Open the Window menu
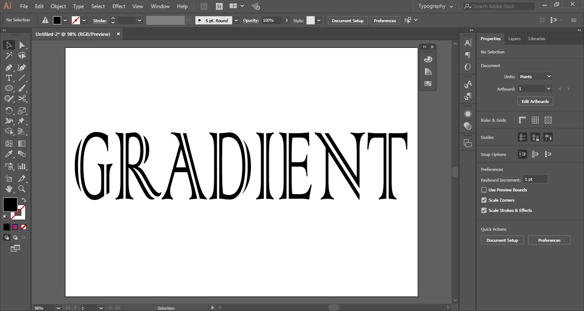This screenshot has width=584, height=311. [x=160, y=6]
